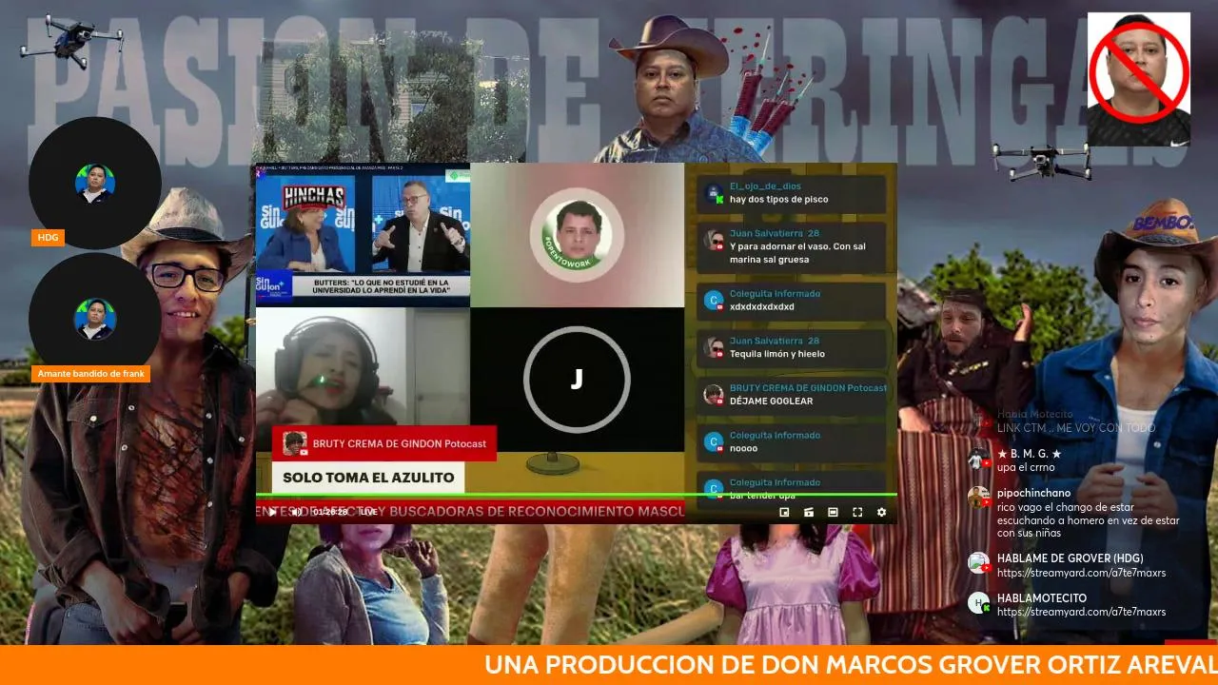Cast the video to a device
Image resolution: width=1218 pixels, height=685 pixels.
pos(809,512)
